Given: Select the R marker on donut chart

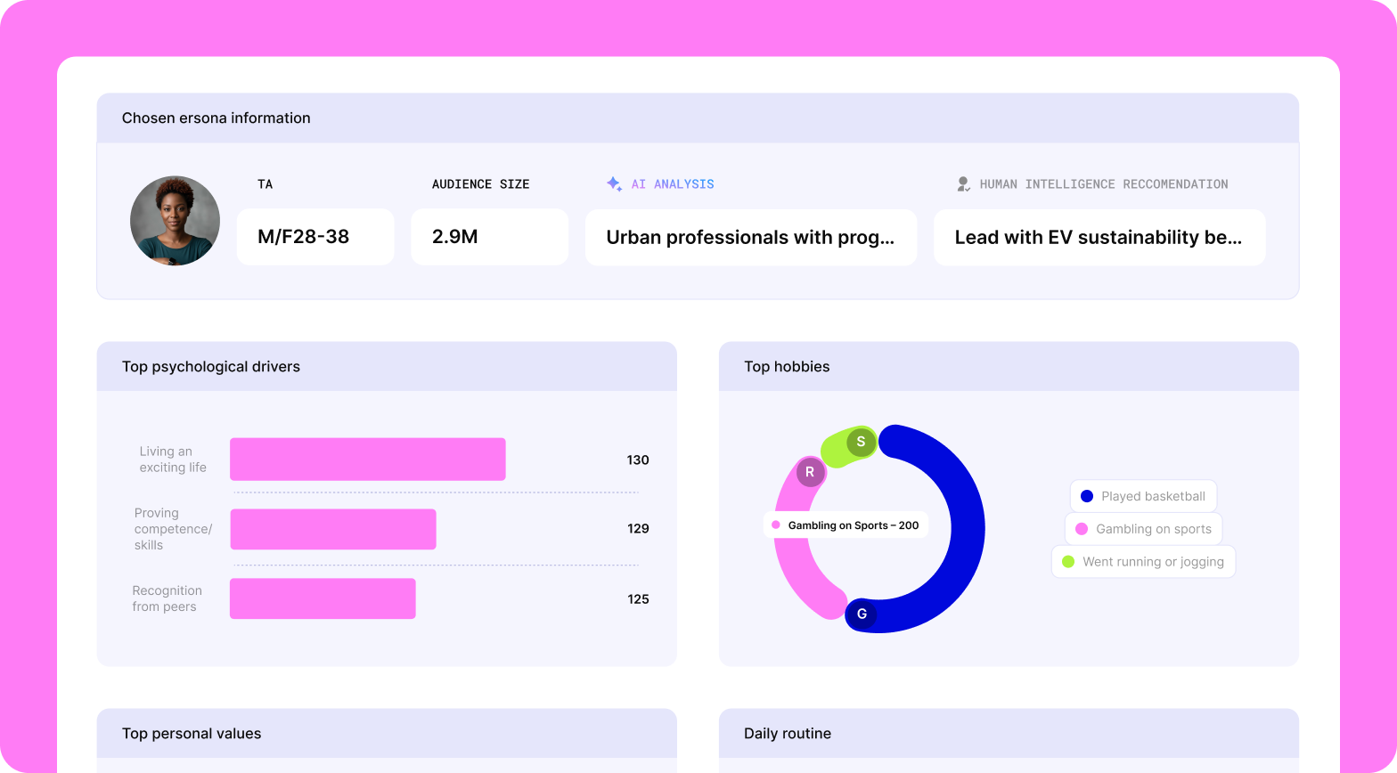Looking at the screenshot, I should coord(810,472).
